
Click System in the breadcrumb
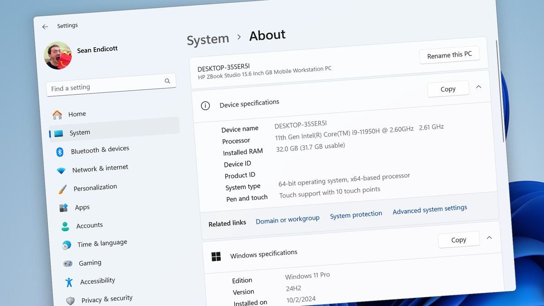(208, 39)
